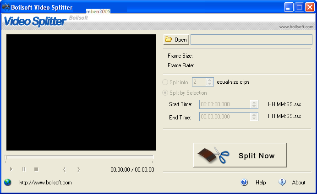Stop playback with stop icon

(36, 169)
